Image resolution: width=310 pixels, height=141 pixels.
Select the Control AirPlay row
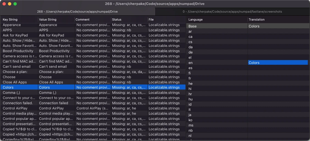93,108
